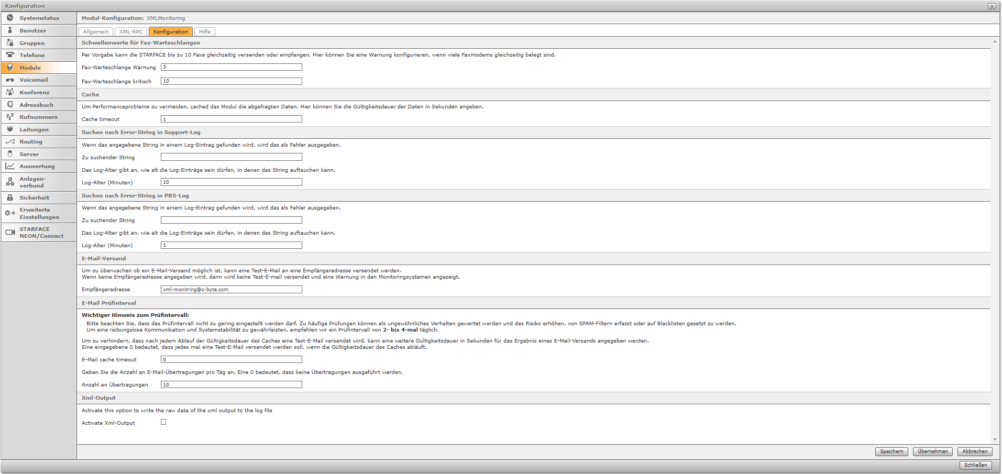Image resolution: width=1002 pixels, height=474 pixels.
Task: Click the Systemstatus icon in sidebar
Action: tap(10, 18)
